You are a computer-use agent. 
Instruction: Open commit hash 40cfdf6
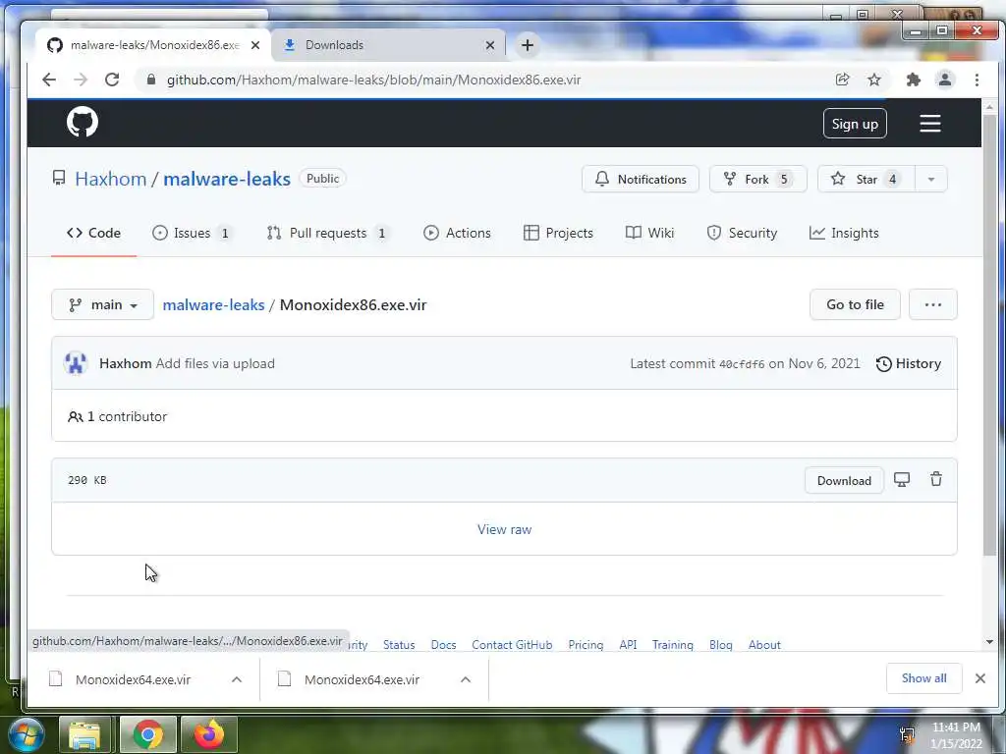tap(741, 364)
